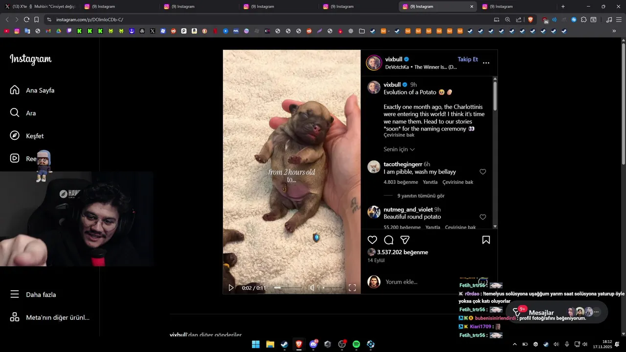Open File Explorer from taskbar
The height and width of the screenshot is (352, 626).
[x=270, y=344]
